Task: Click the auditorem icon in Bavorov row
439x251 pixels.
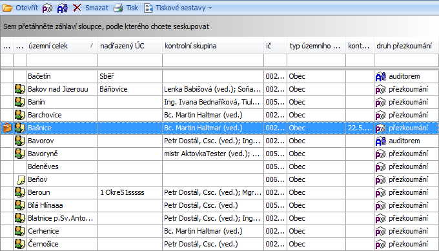Action: click(381, 141)
